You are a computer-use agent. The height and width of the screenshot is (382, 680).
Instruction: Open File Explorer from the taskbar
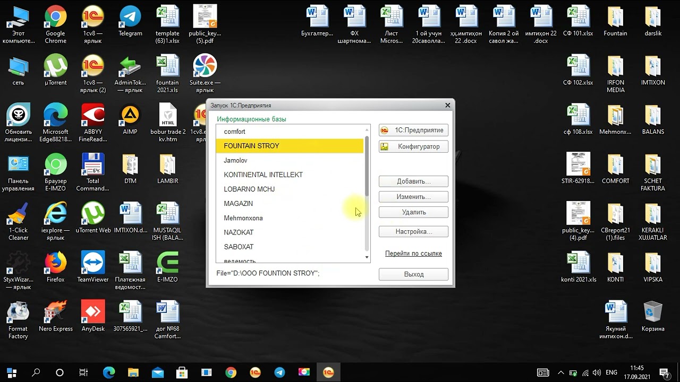click(133, 372)
